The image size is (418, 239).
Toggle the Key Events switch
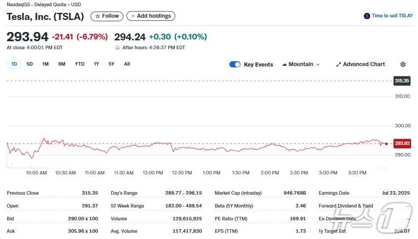235,64
